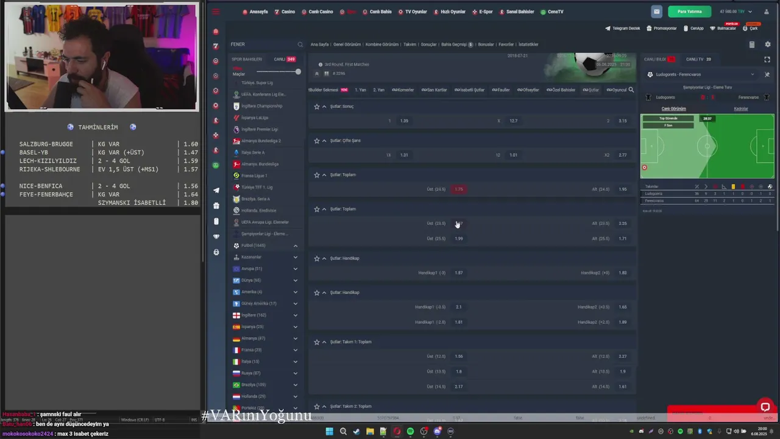This screenshot has height=439, width=780.
Task: Collapse the Şutlar: Sonuç market
Action: coord(324,106)
